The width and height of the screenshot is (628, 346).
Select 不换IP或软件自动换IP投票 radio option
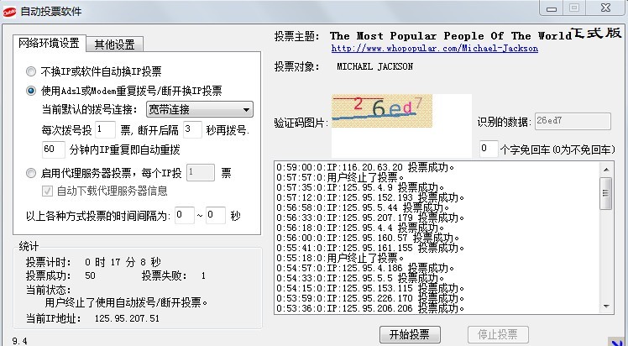[32, 71]
